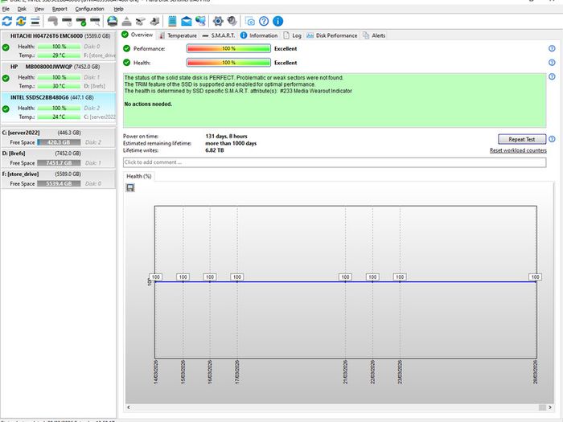Click the help icon beside Health row
Image resolution: width=563 pixels, height=422 pixels.
[x=552, y=63]
